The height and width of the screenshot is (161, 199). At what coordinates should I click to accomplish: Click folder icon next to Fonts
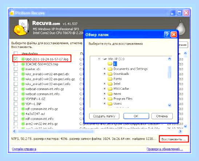coord(110,79)
